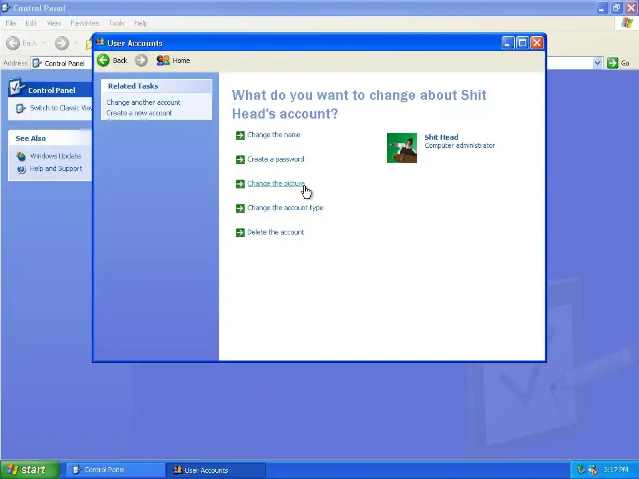Click the Windows Update globe icon
This screenshot has width=639, height=479.
coord(21,157)
